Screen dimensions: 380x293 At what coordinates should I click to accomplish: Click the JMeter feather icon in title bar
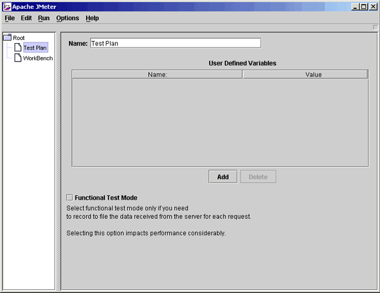coord(6,6)
